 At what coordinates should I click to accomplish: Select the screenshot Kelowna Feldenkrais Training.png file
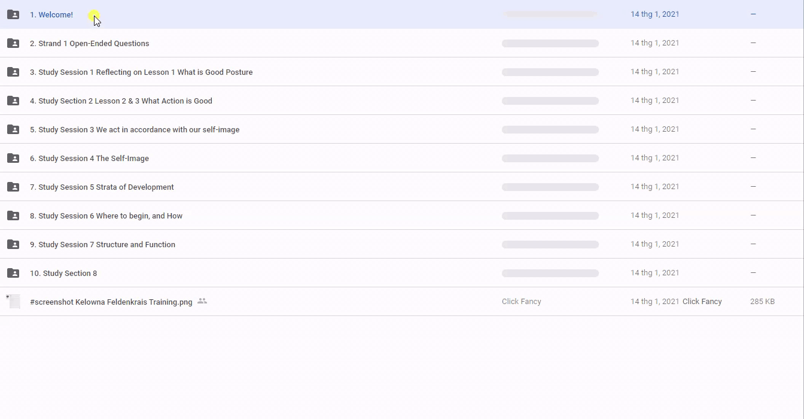pos(111,302)
